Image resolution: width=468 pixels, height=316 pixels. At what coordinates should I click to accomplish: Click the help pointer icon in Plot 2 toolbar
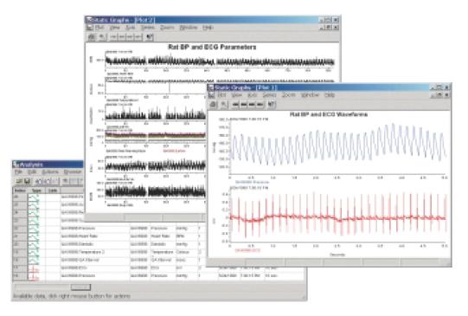click(x=150, y=36)
